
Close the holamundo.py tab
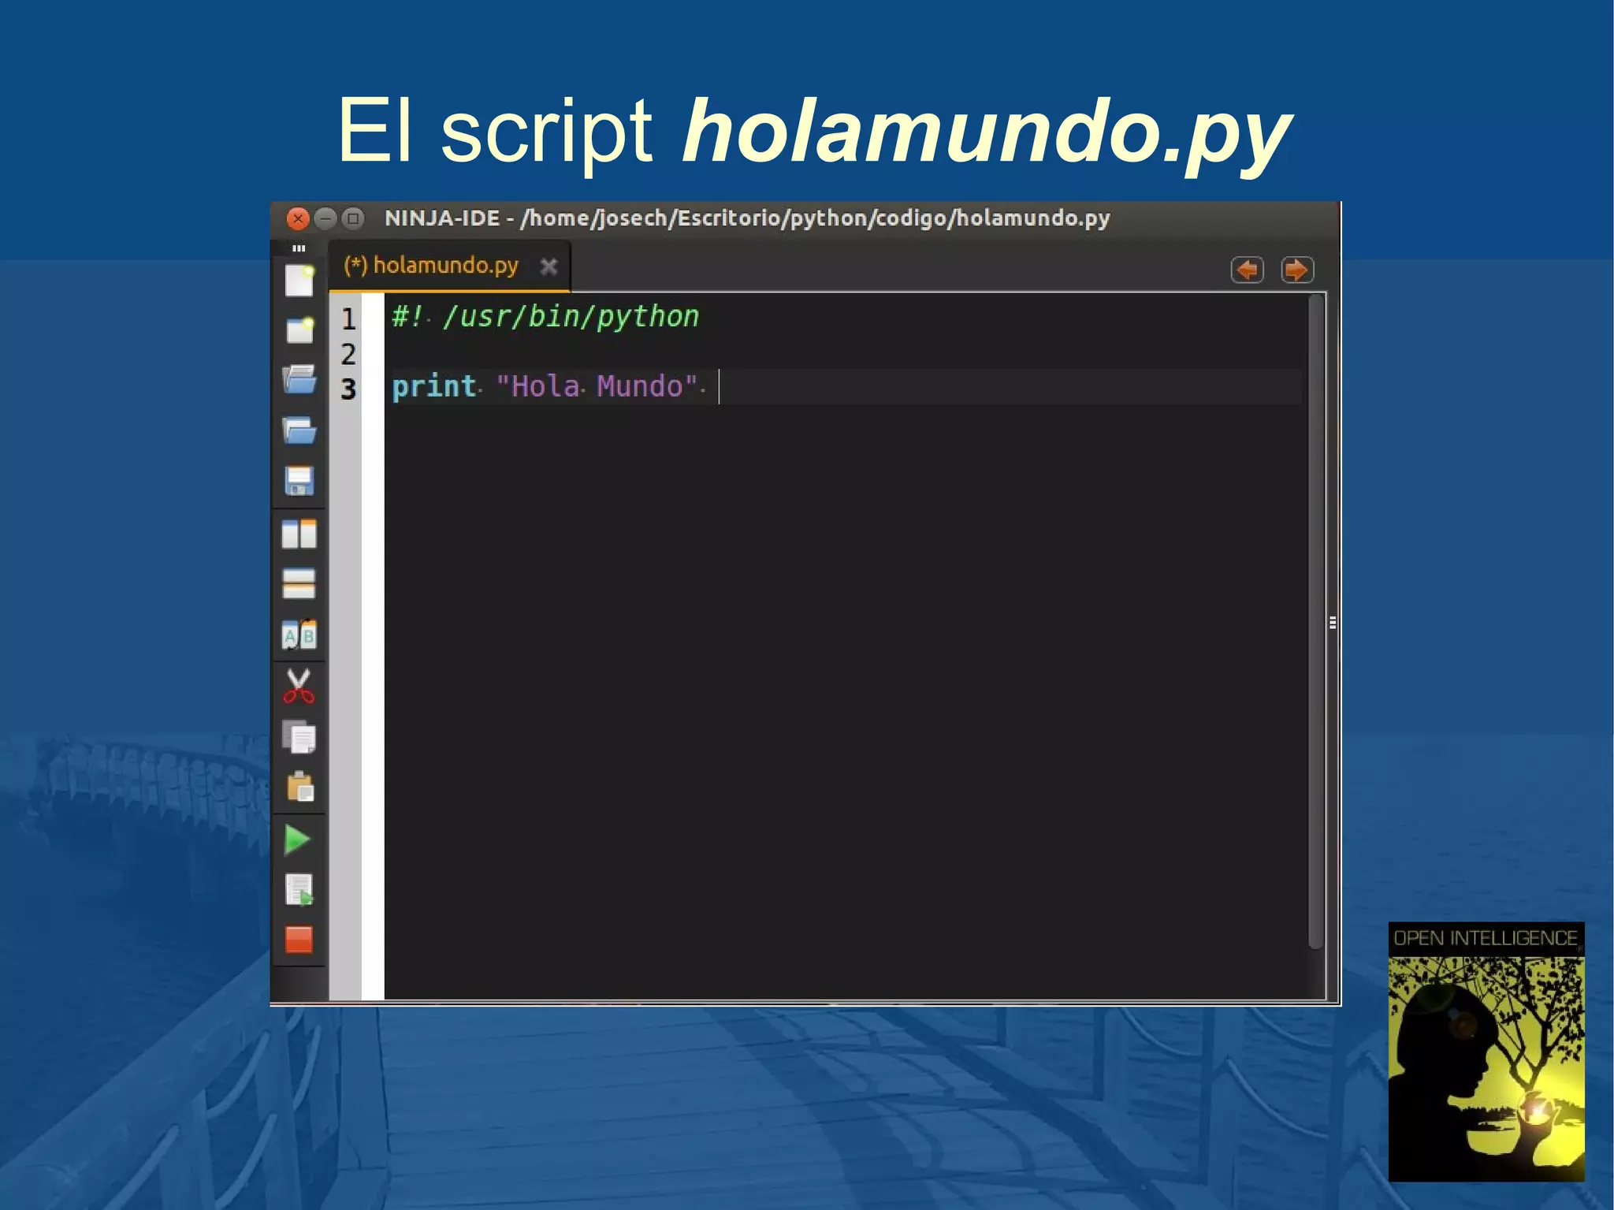tap(549, 267)
